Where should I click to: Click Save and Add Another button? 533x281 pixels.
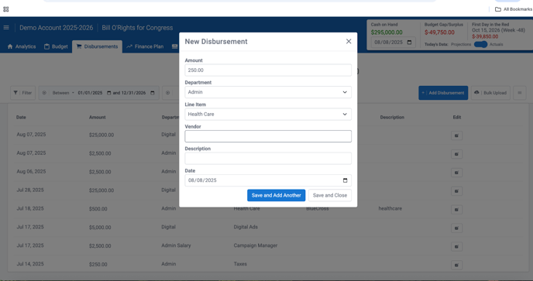click(x=276, y=195)
